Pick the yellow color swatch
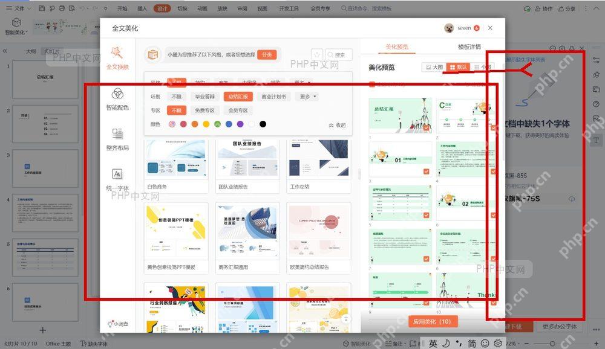The image size is (605, 349). pyautogui.click(x=206, y=124)
